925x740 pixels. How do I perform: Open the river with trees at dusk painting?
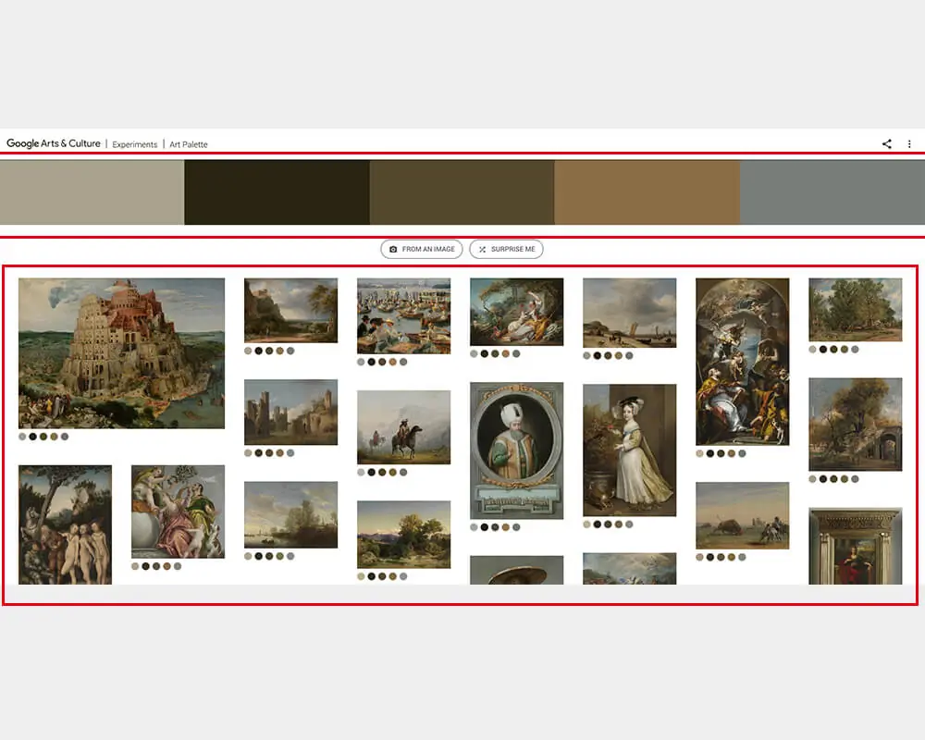(x=290, y=514)
